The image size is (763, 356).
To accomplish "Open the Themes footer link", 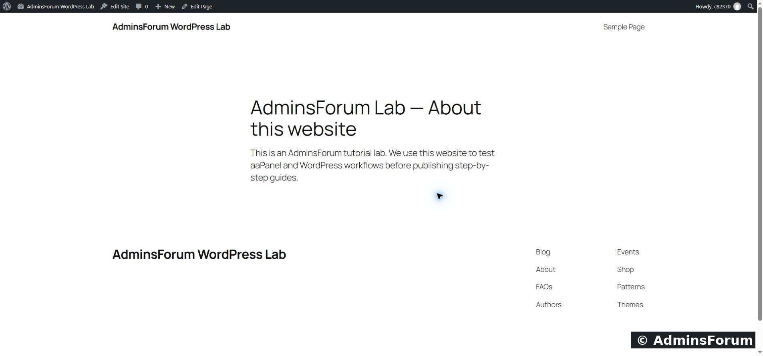I will click(x=630, y=305).
